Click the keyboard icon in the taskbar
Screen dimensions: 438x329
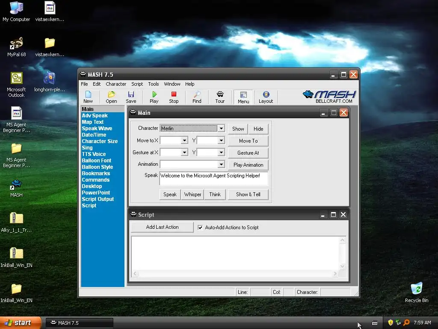point(375,323)
